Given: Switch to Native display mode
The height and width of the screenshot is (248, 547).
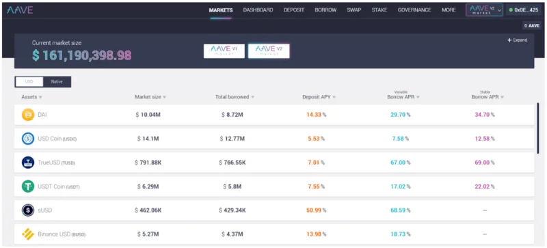Looking at the screenshot, I should (x=57, y=81).
